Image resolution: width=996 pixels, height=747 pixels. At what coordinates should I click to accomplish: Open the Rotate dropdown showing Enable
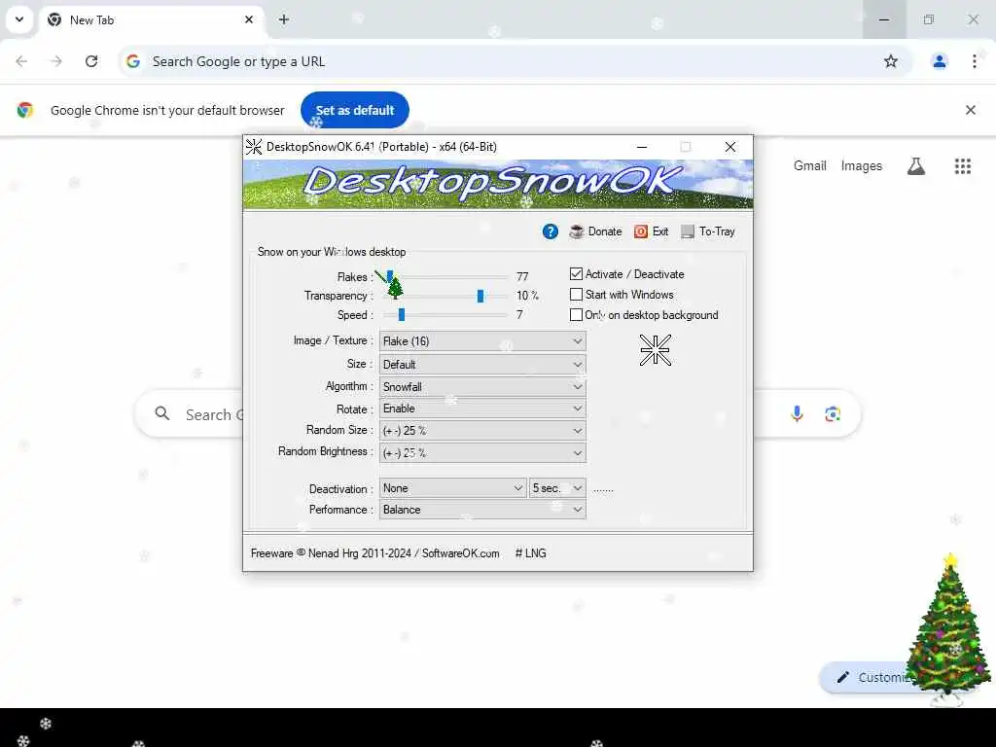(482, 409)
